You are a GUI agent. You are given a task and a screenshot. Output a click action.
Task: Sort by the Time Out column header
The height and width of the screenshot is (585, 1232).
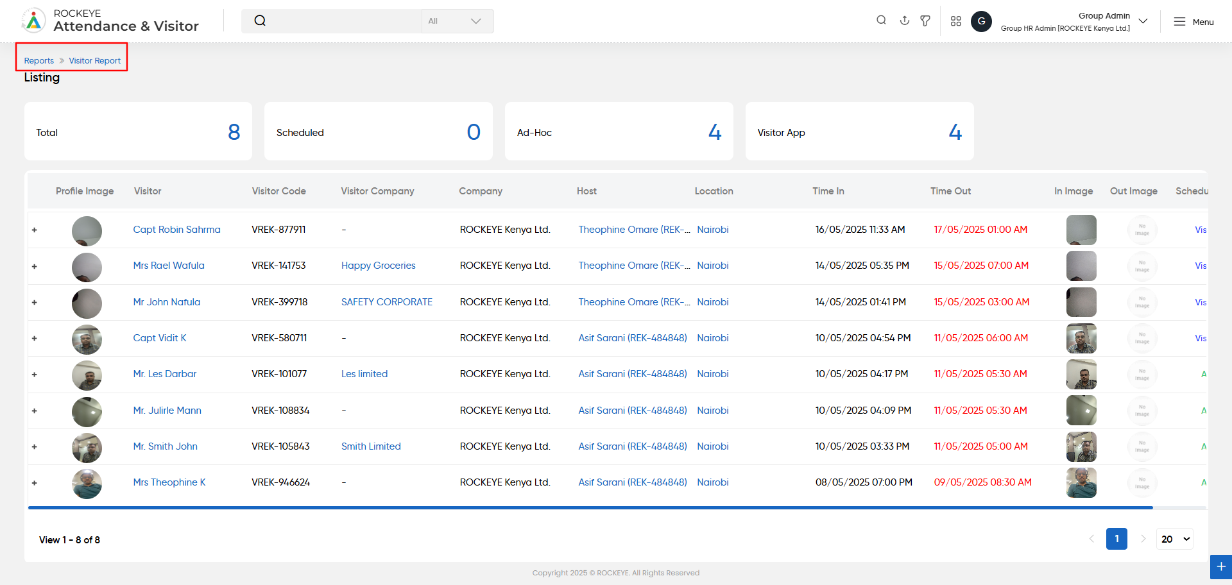(950, 191)
